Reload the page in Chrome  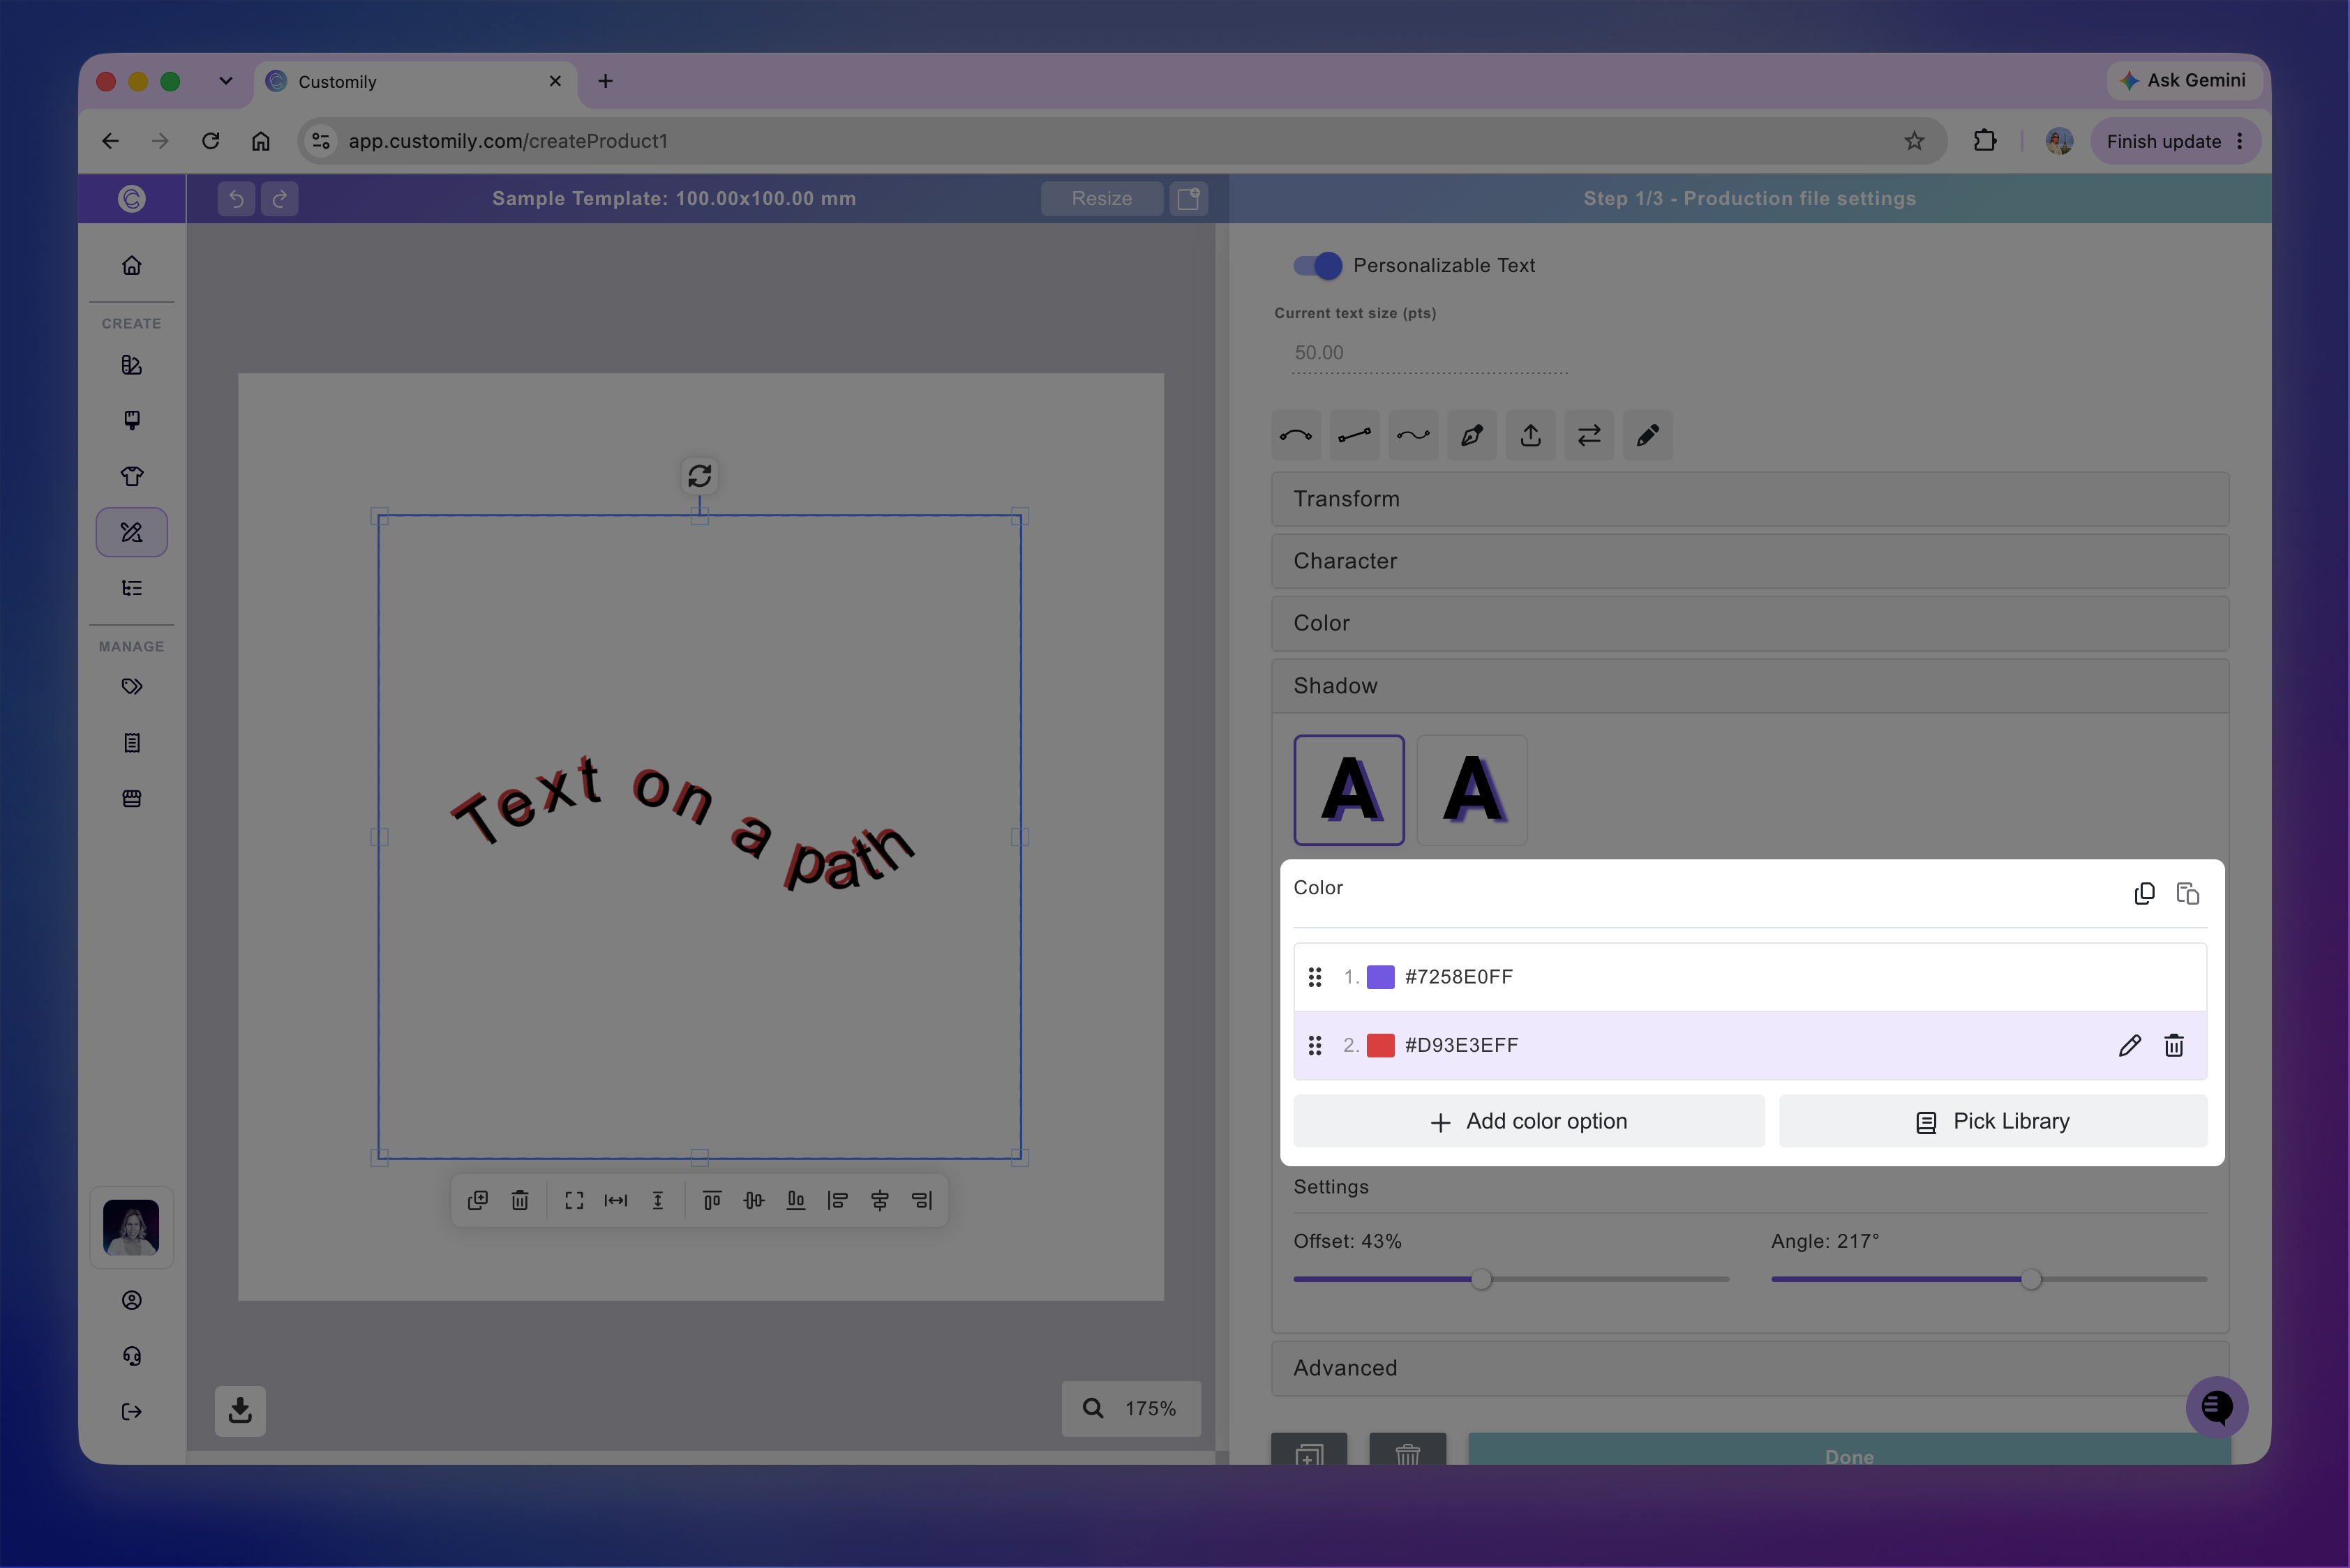point(210,141)
